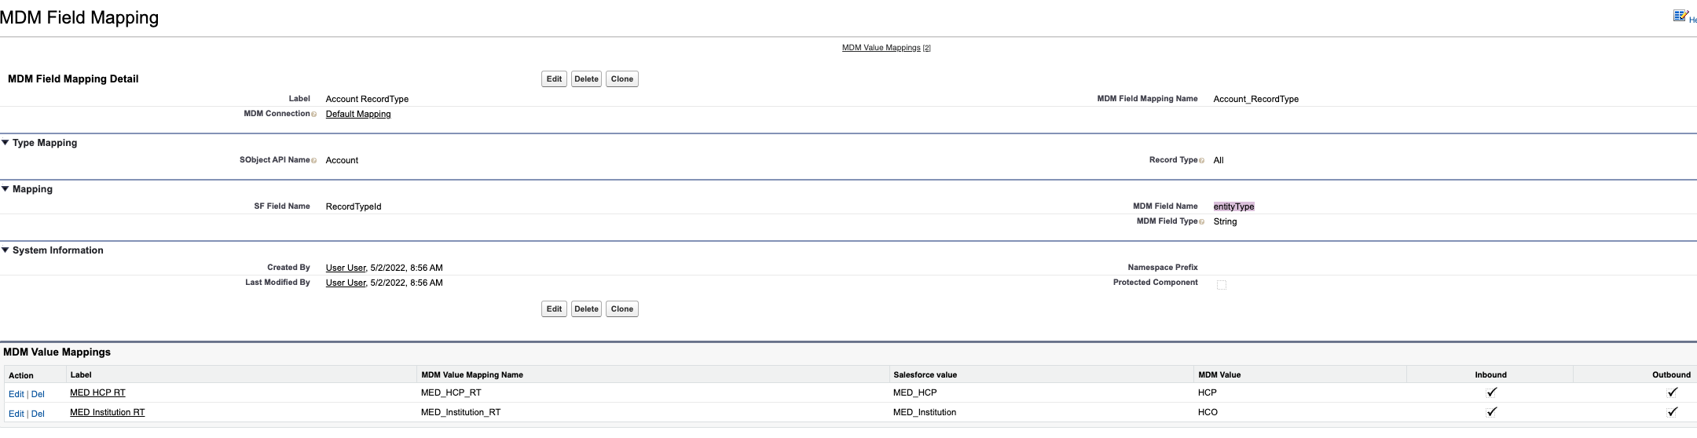This screenshot has width=1697, height=438.
Task: Collapse the System Information section
Action: (5, 250)
